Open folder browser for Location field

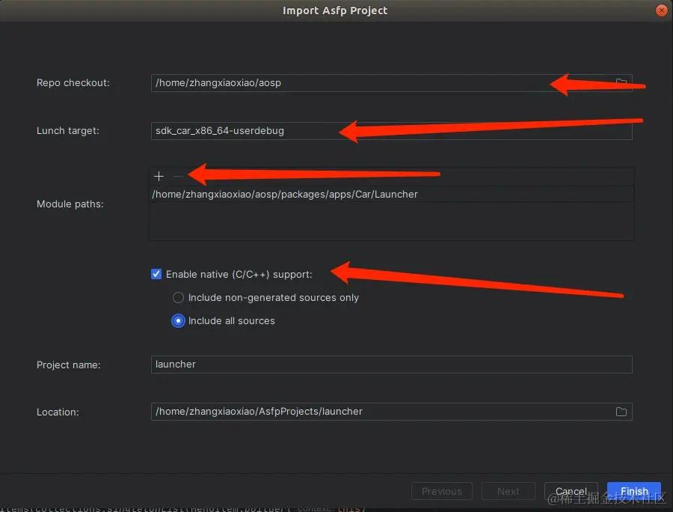tap(621, 412)
